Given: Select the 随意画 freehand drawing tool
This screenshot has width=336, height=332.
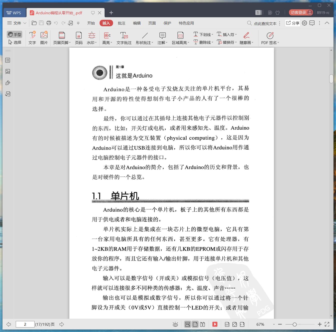Looking at the screenshot, I should coord(246,38).
